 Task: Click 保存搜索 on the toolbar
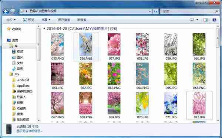(x=64, y=20)
